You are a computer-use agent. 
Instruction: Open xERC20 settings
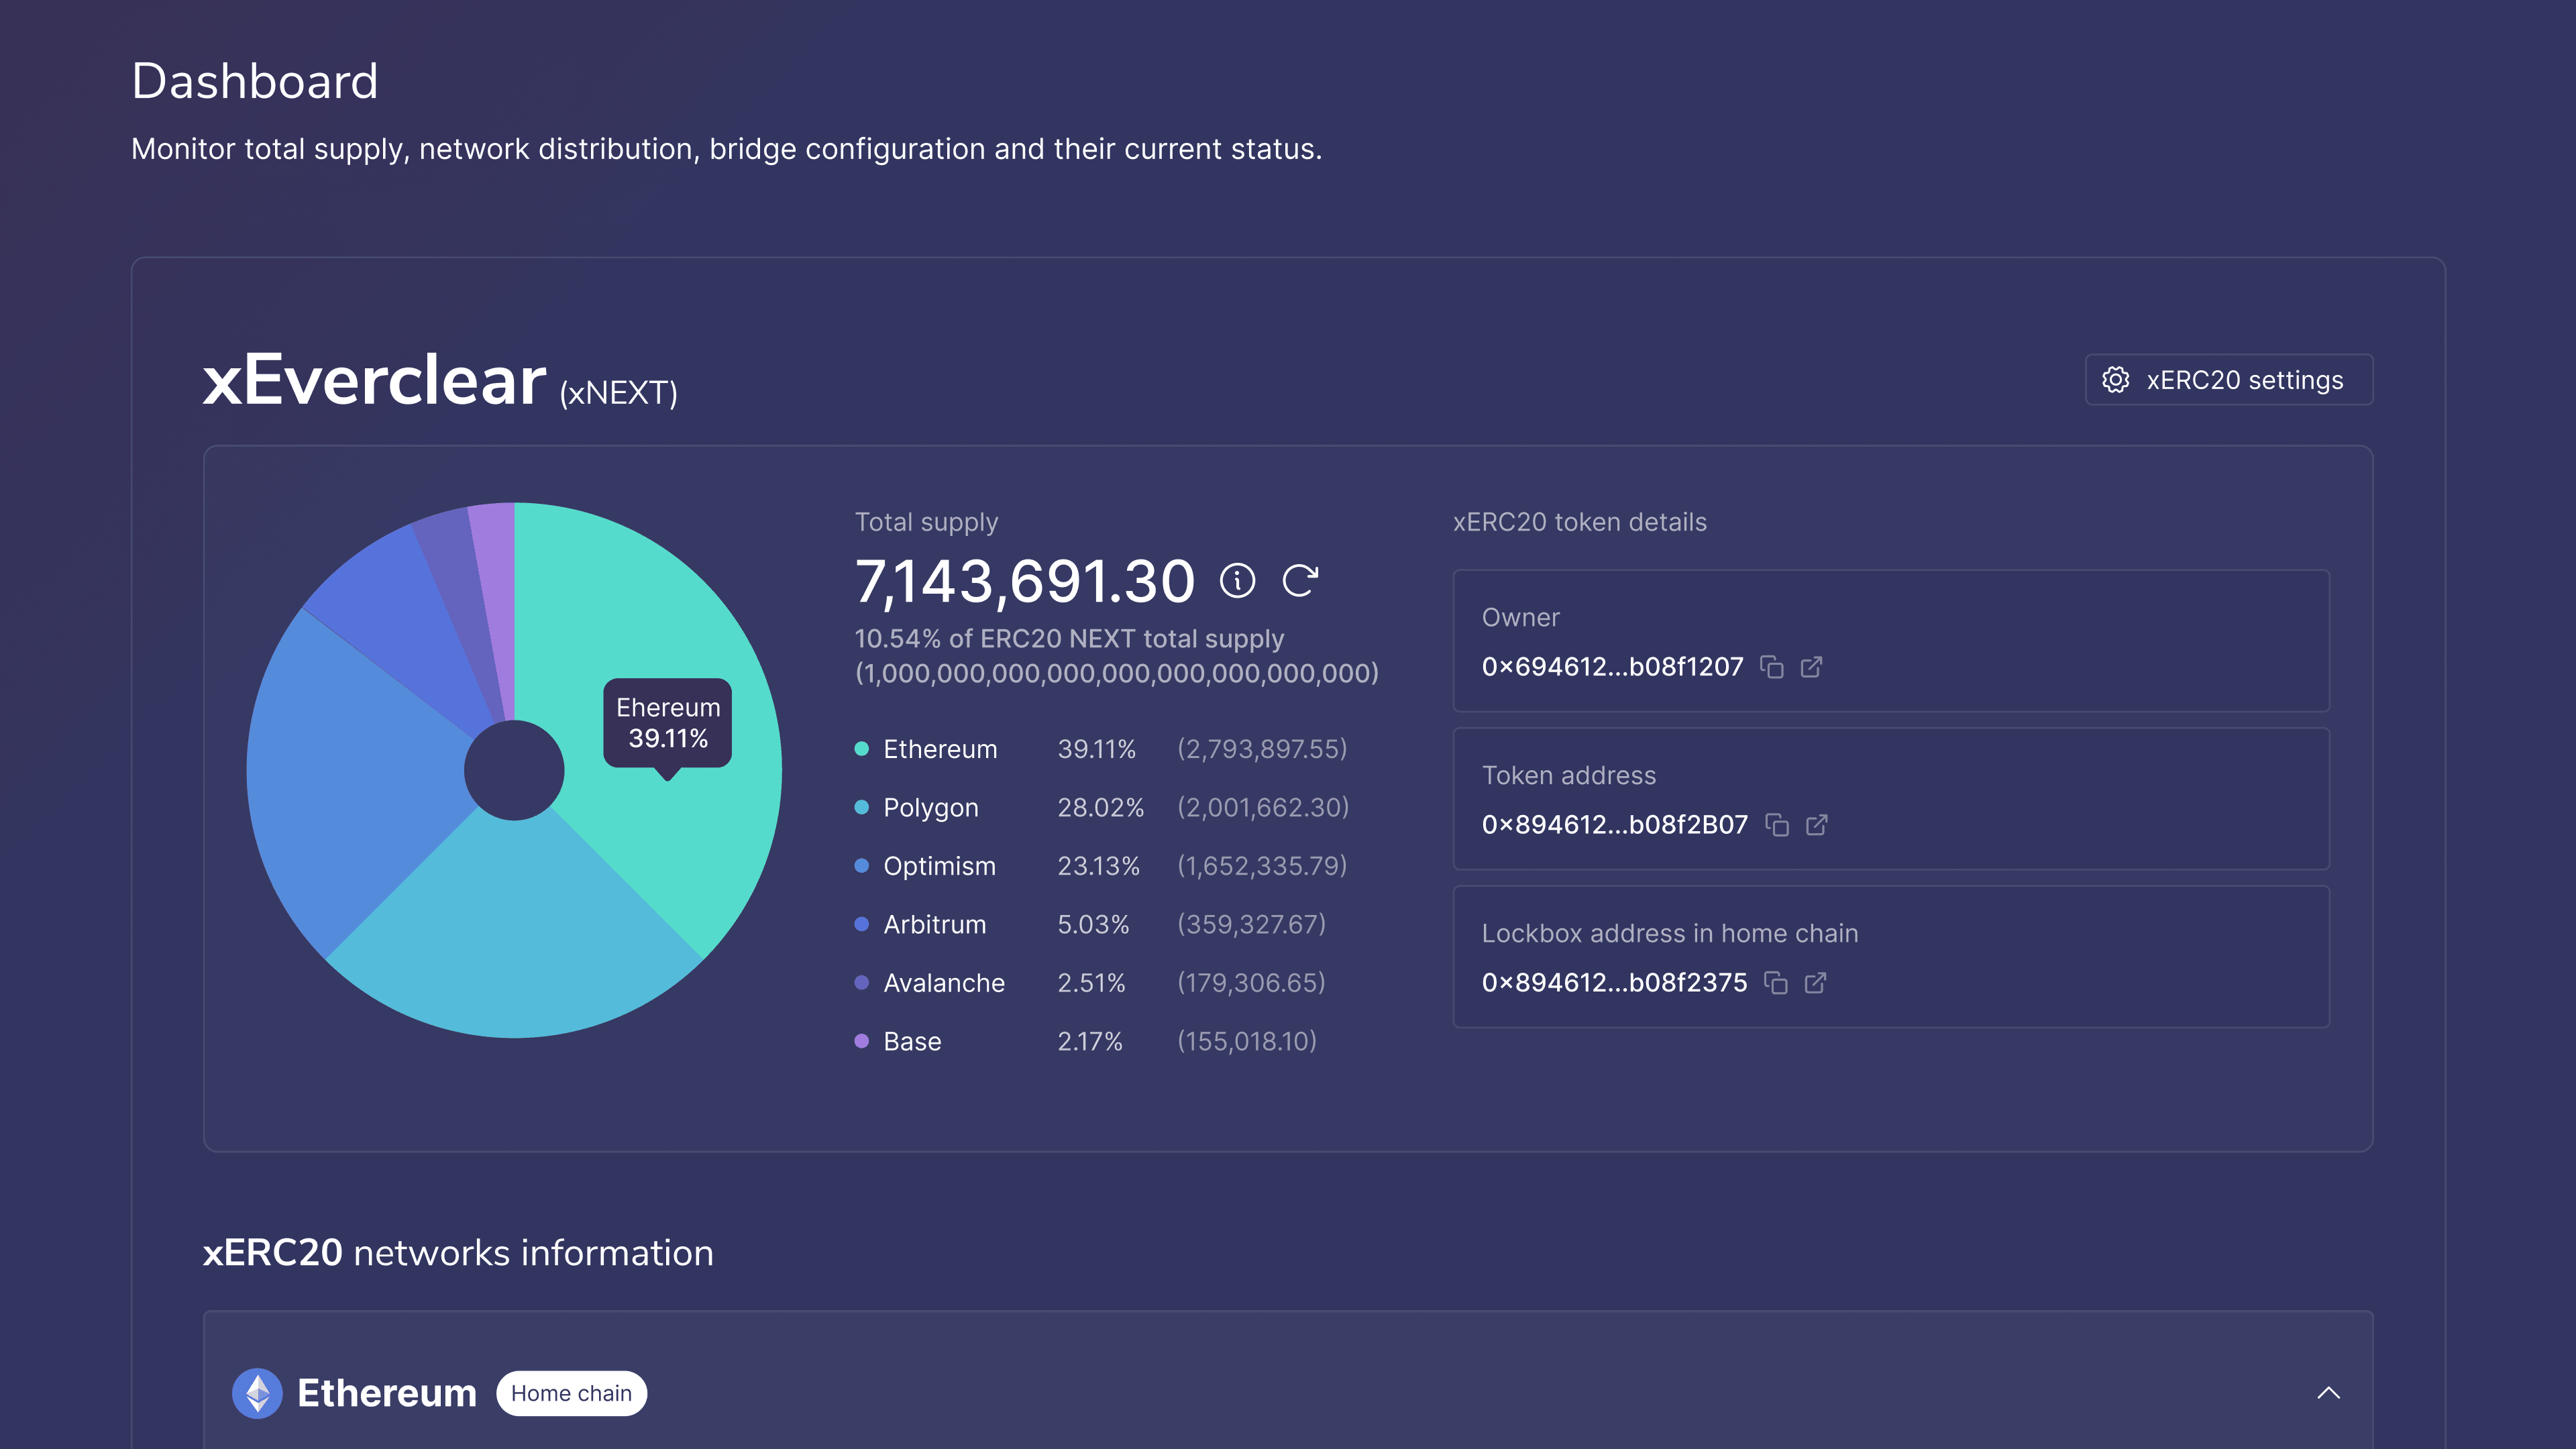point(2228,380)
